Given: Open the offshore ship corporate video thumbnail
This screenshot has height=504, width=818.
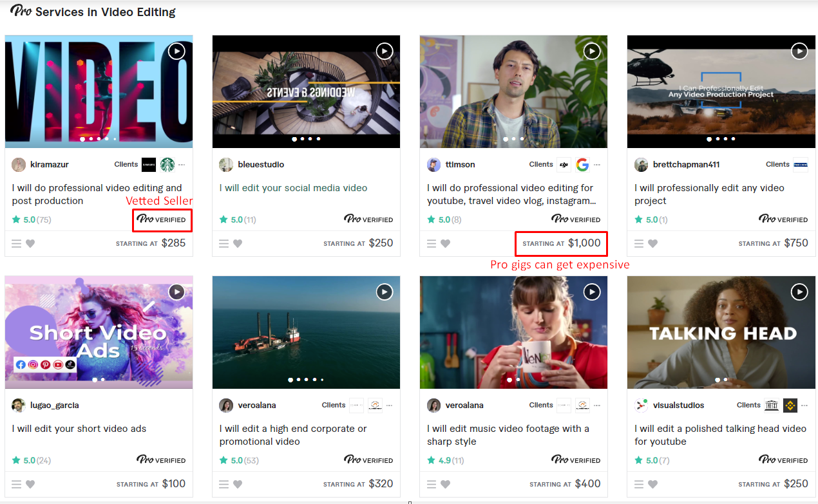Looking at the screenshot, I should pos(306,332).
